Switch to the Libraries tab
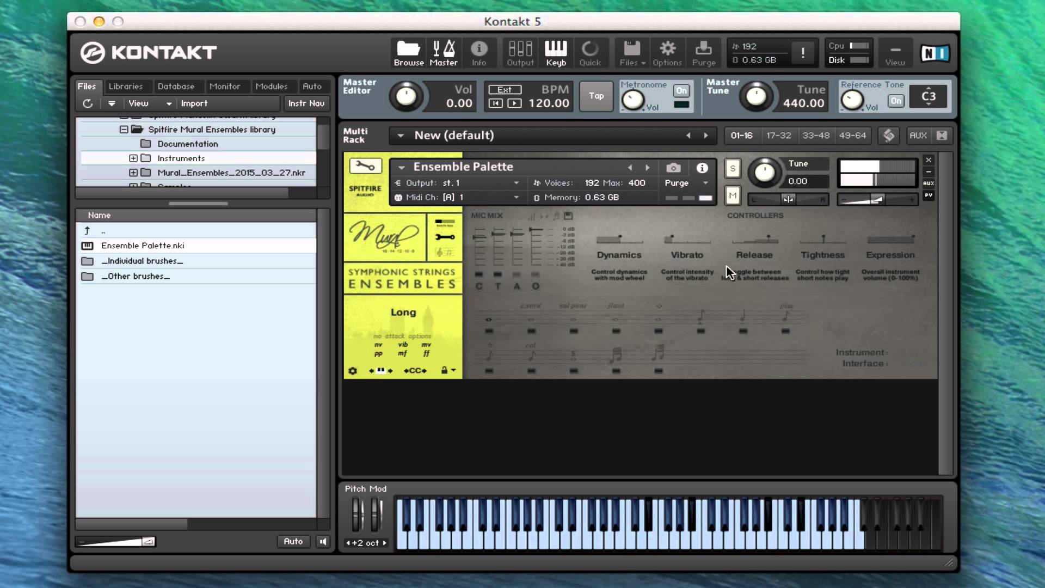The image size is (1045, 588). [x=125, y=86]
